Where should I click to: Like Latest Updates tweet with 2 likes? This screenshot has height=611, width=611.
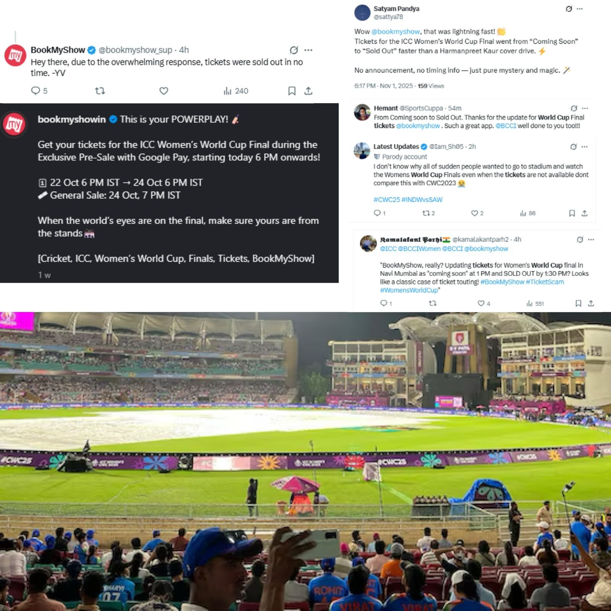[477, 213]
